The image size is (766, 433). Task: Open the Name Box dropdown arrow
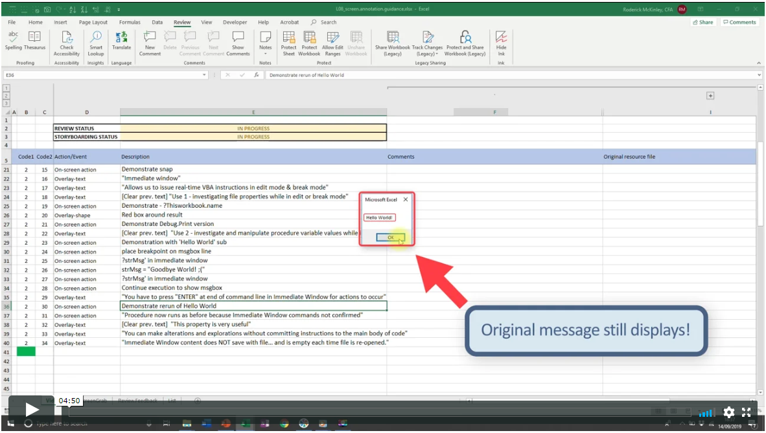(204, 75)
